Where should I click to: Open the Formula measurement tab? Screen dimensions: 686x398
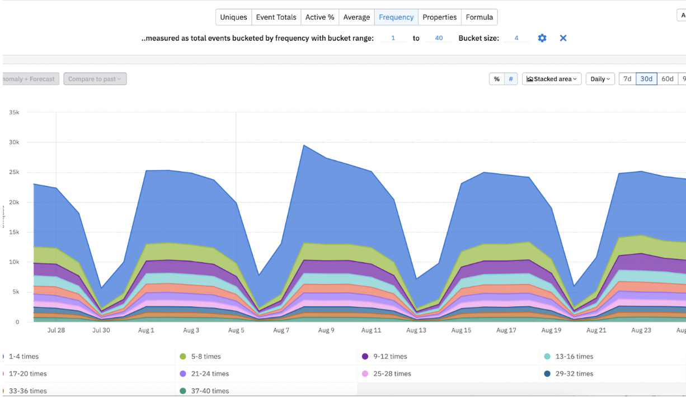coord(480,17)
